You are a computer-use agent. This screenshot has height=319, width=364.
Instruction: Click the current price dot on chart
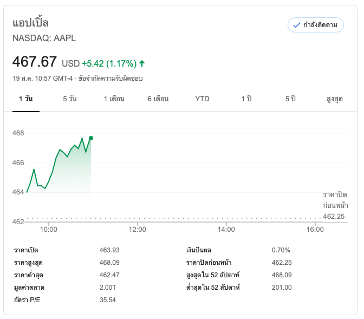(91, 138)
